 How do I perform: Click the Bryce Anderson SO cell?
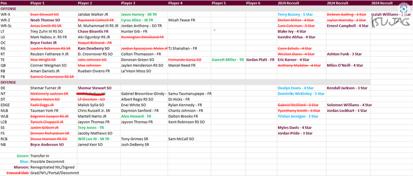(47, 145)
